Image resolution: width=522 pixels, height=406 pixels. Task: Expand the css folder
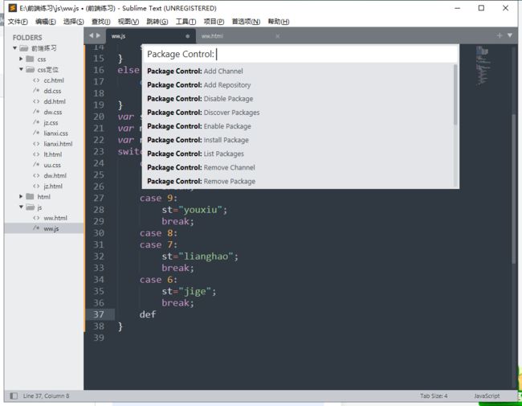point(21,59)
